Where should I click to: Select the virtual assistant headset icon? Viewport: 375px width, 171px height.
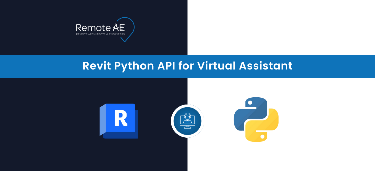pyautogui.click(x=187, y=121)
